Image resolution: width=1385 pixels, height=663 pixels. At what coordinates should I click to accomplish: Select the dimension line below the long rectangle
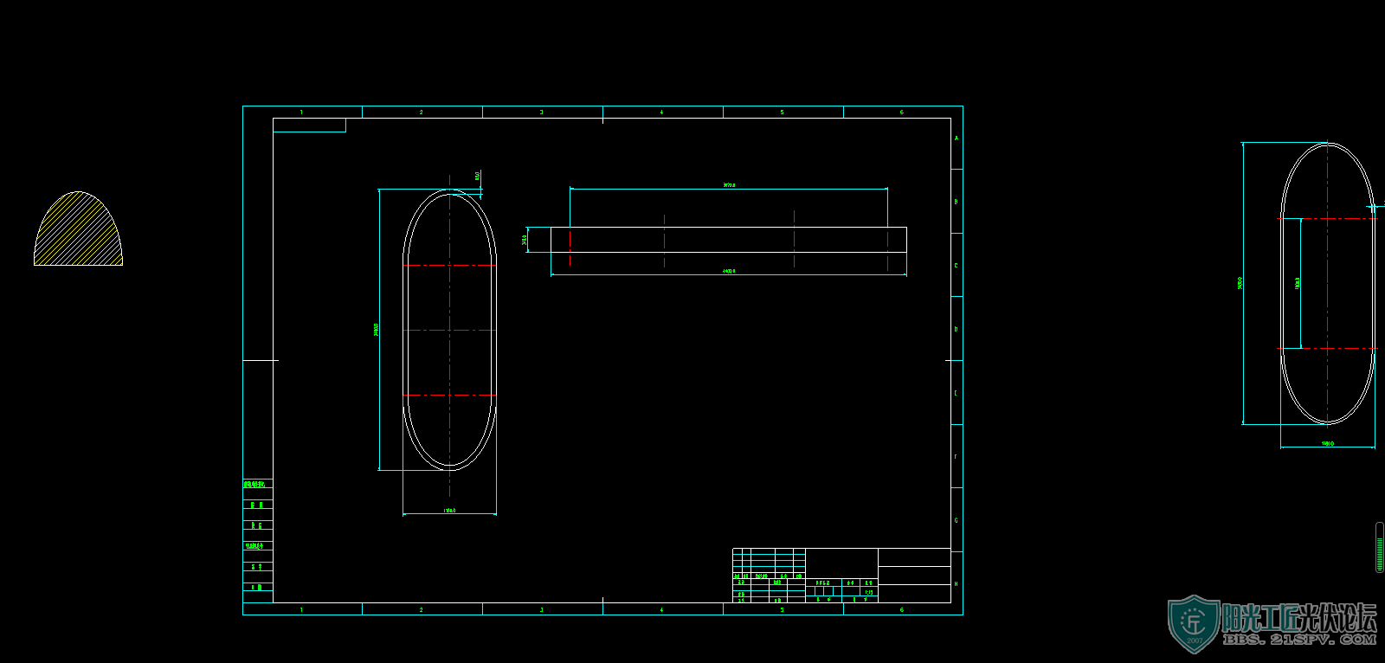pos(729,274)
